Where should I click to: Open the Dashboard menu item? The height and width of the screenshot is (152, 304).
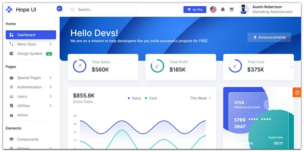click(31, 35)
